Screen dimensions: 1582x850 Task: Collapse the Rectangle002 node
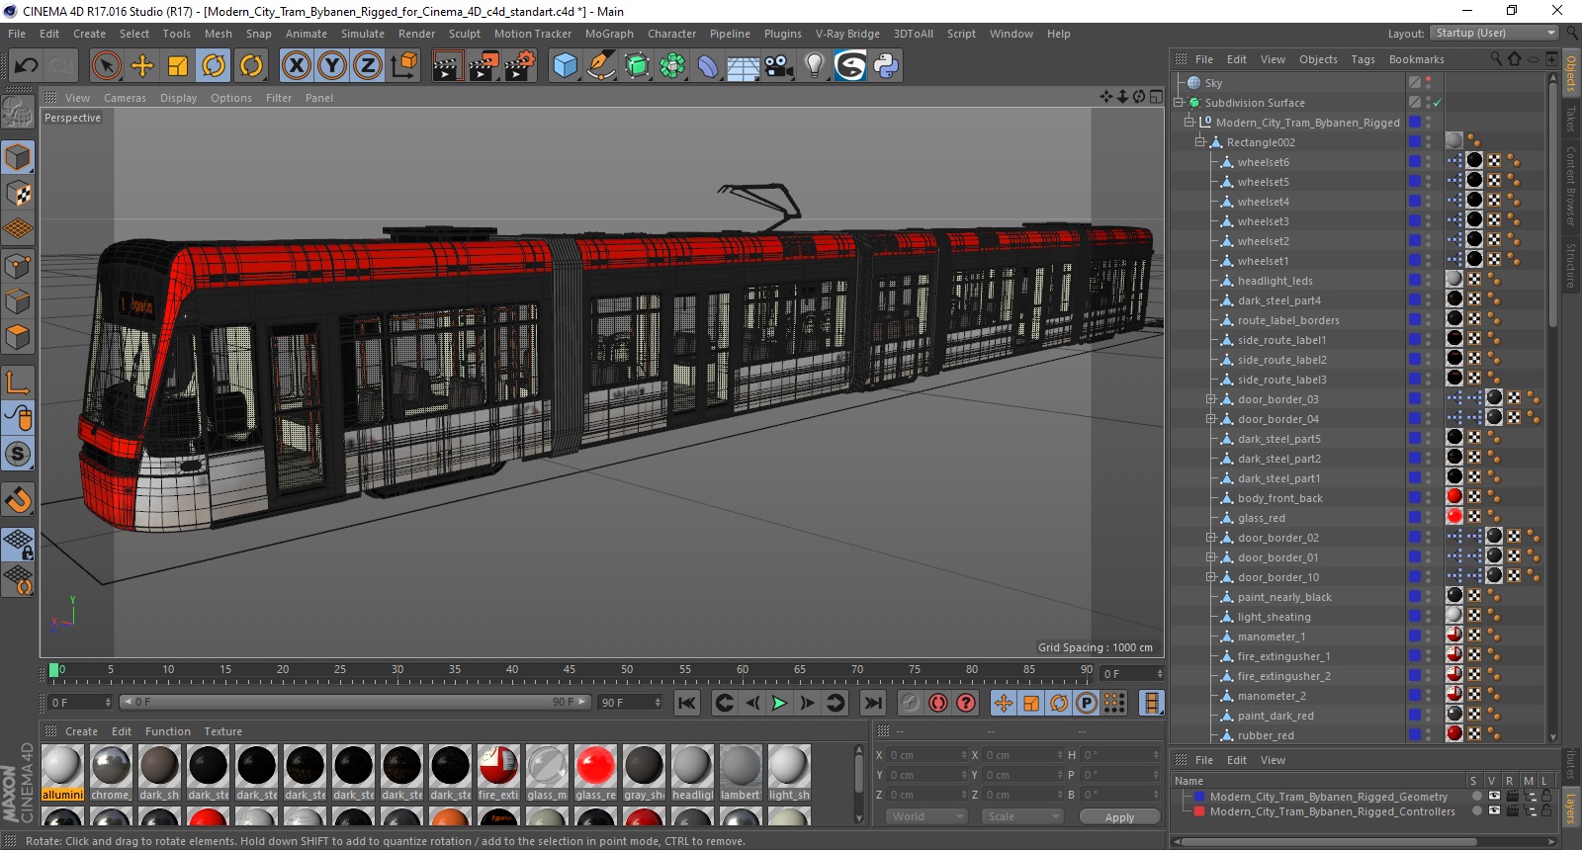click(1200, 142)
